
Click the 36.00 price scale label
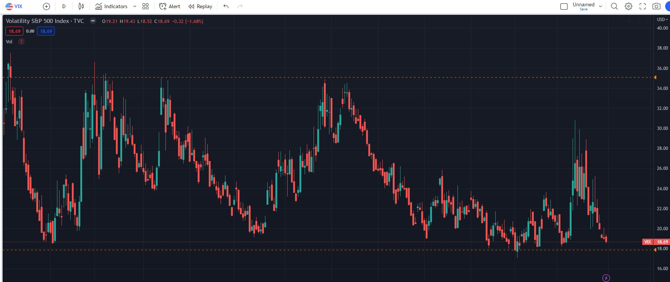click(x=662, y=68)
